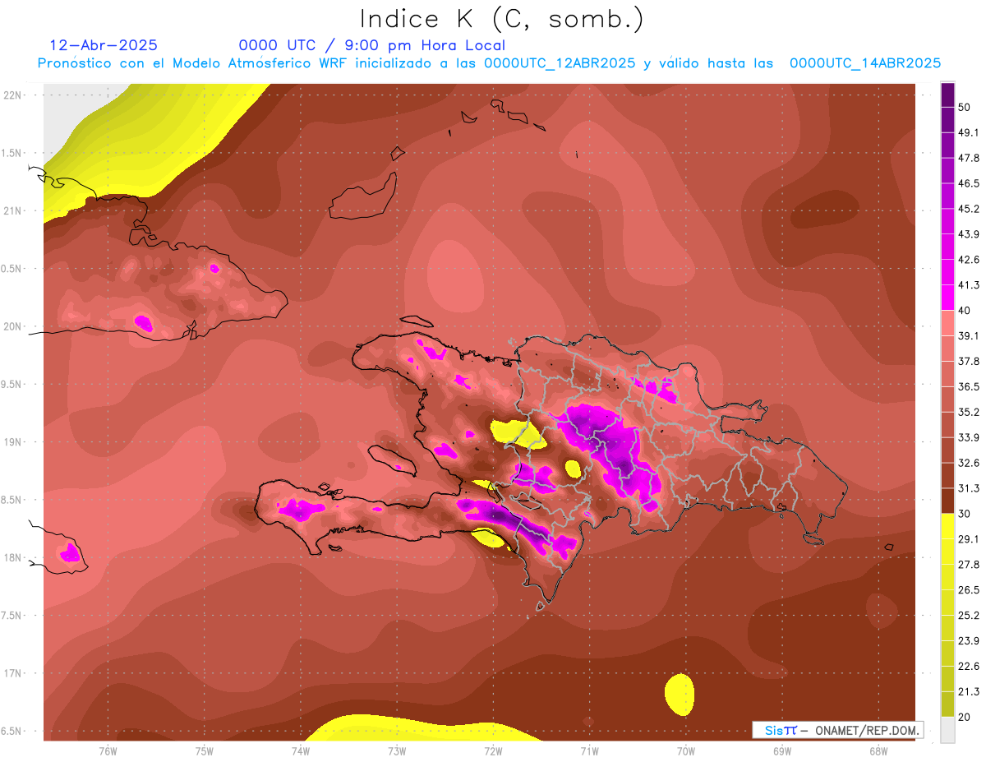The image size is (986, 762).
Task: Click the legend value "22.6"
Action: click(x=969, y=666)
